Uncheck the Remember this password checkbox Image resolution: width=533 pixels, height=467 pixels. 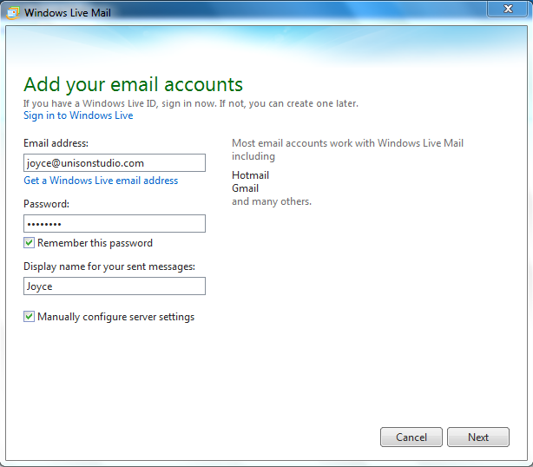(x=29, y=243)
